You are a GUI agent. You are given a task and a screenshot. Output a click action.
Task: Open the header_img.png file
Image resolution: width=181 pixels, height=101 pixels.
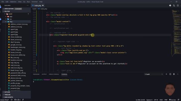click(16, 50)
